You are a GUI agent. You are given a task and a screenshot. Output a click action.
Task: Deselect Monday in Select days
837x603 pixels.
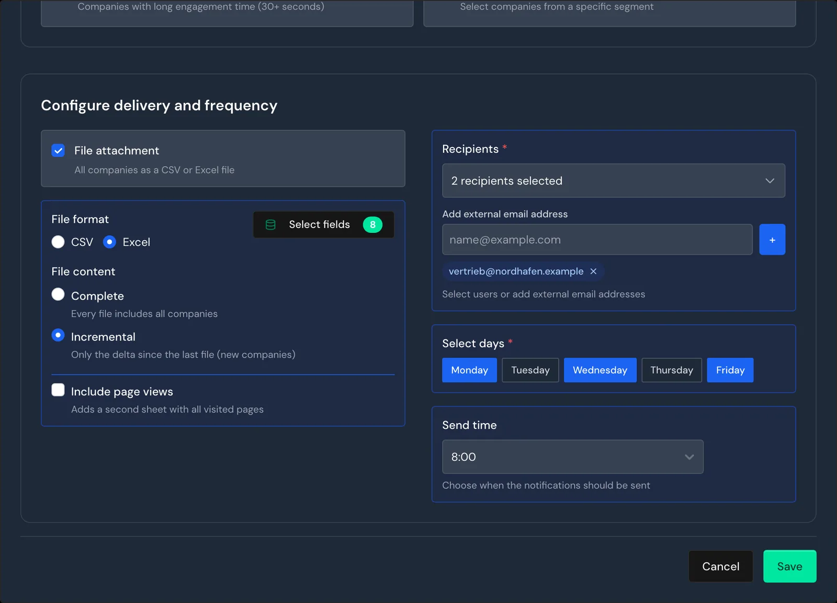[469, 370]
